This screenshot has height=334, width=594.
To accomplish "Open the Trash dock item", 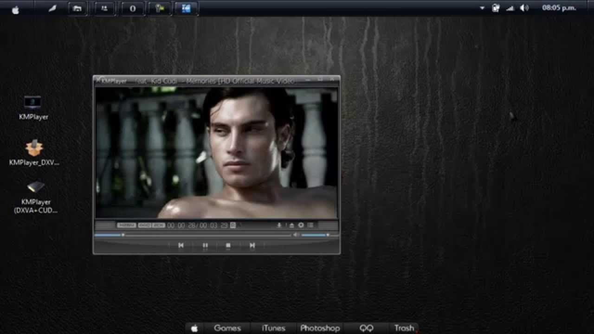I will 404,328.
